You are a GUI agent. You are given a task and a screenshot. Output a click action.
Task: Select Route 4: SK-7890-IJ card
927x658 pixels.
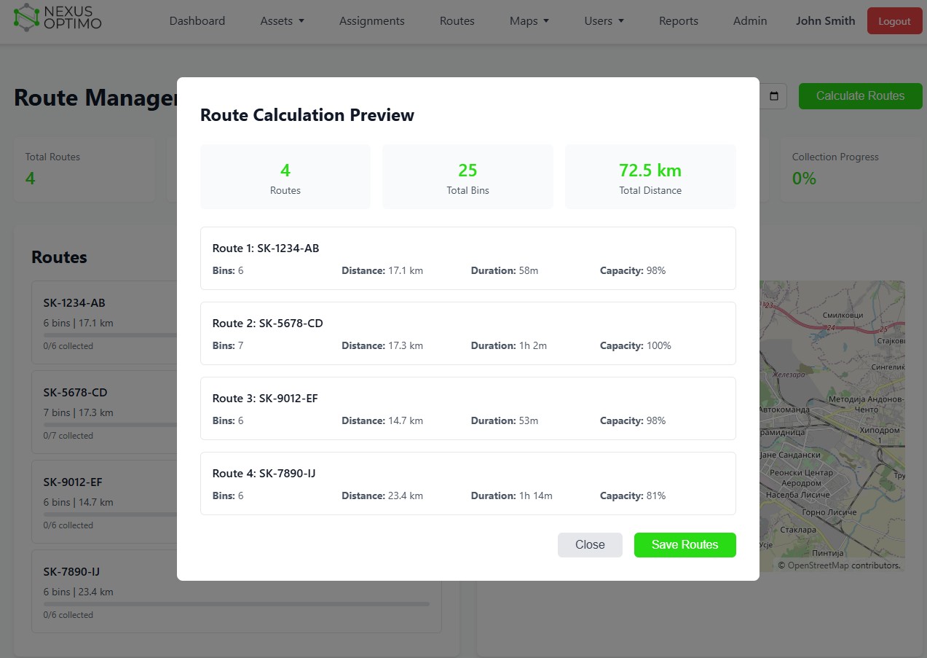tap(468, 484)
